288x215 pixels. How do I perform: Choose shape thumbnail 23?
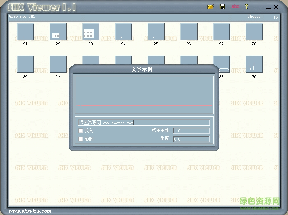pos(90,32)
